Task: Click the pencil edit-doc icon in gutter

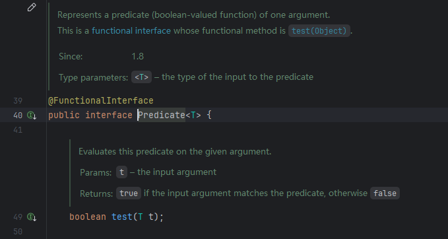Action: (32, 7)
